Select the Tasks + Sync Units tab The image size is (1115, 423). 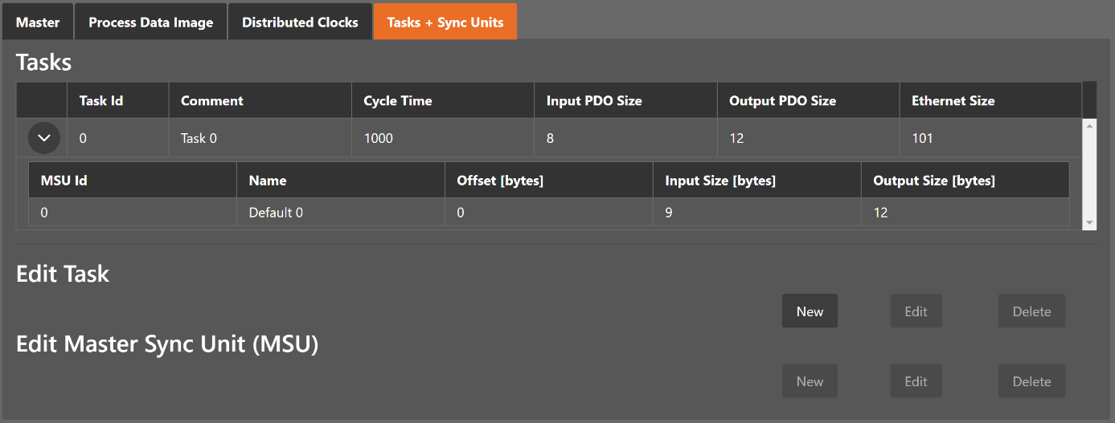tap(445, 22)
